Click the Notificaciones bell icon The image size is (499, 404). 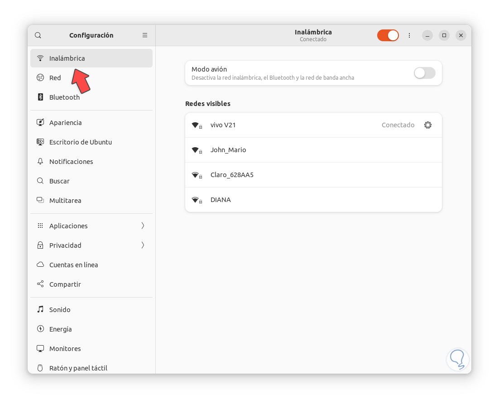(40, 162)
